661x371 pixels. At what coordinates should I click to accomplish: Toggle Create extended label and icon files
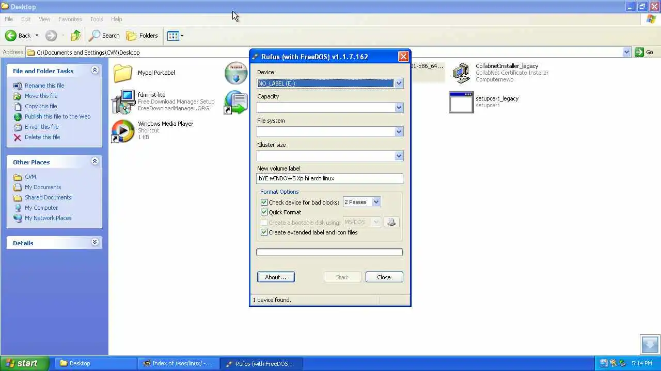pyautogui.click(x=264, y=232)
